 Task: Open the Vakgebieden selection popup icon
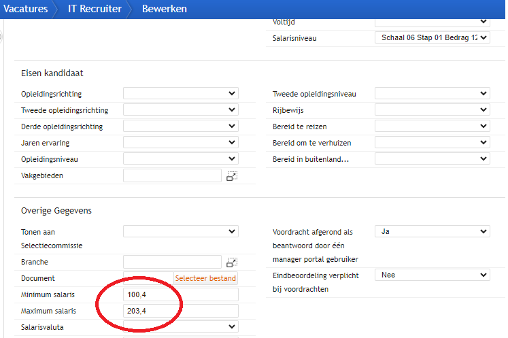pos(232,176)
